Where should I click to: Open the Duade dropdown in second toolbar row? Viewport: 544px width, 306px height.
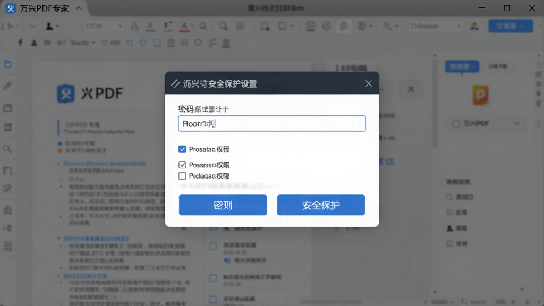tap(83, 42)
